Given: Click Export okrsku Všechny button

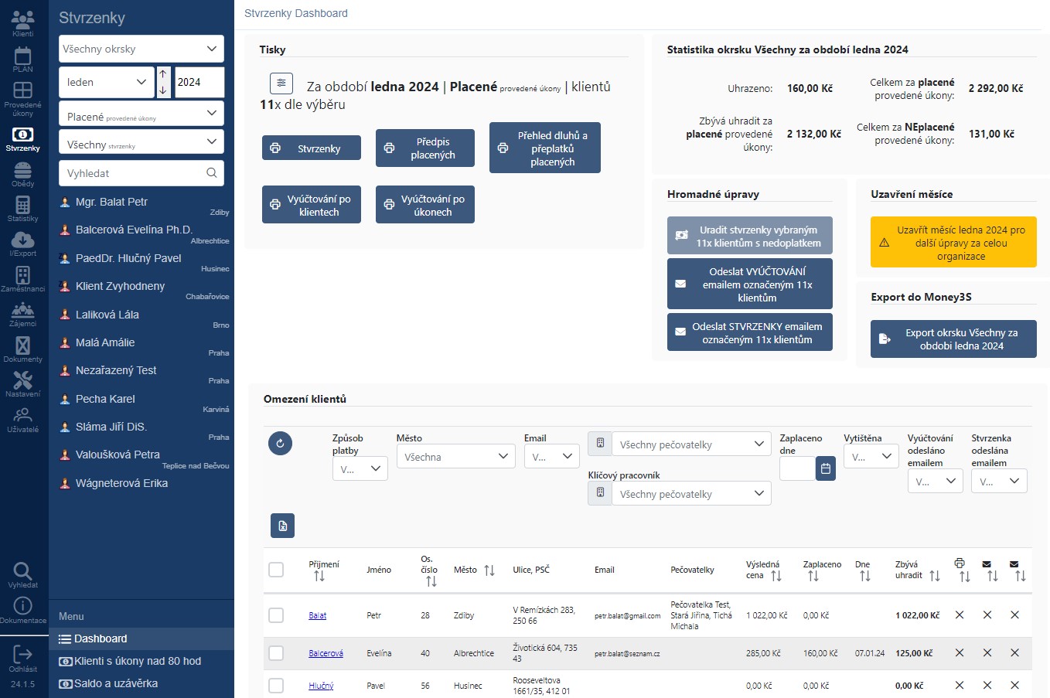Looking at the screenshot, I should (953, 339).
